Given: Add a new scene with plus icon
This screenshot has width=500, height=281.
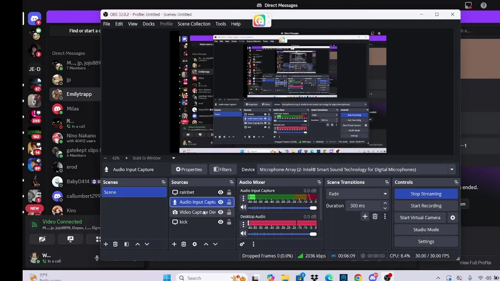Looking at the screenshot, I should 105,244.
